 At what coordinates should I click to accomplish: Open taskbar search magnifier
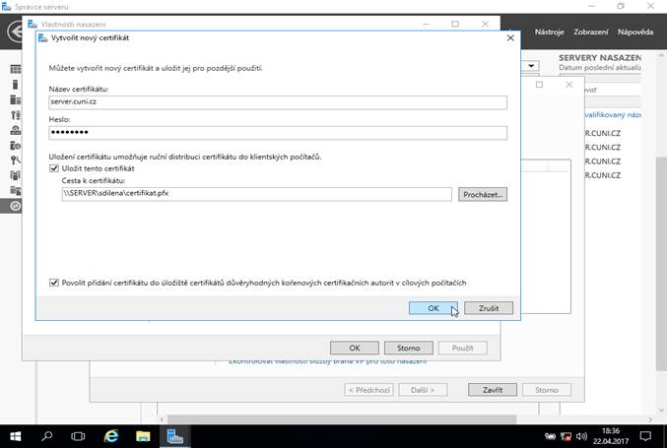tap(46, 436)
